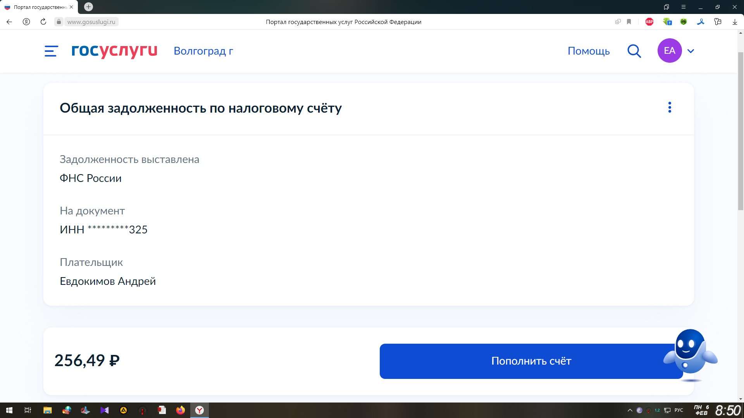The image size is (744, 418).
Task: Click the госуслуги logo
Action: click(x=114, y=51)
